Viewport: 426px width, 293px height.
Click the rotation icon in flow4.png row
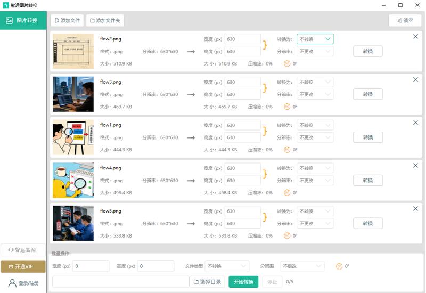tap(287, 192)
